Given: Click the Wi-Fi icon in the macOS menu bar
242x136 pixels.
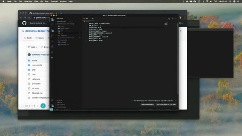Looking at the screenshot, I should 207,2.
